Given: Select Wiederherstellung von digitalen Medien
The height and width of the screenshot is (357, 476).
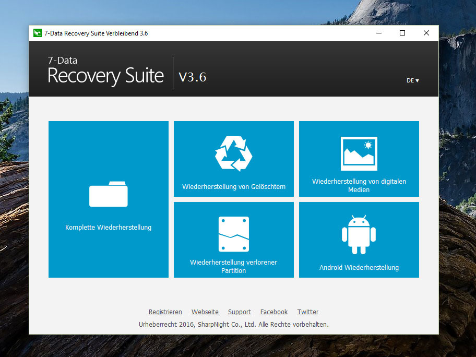Looking at the screenshot, I should [359, 159].
